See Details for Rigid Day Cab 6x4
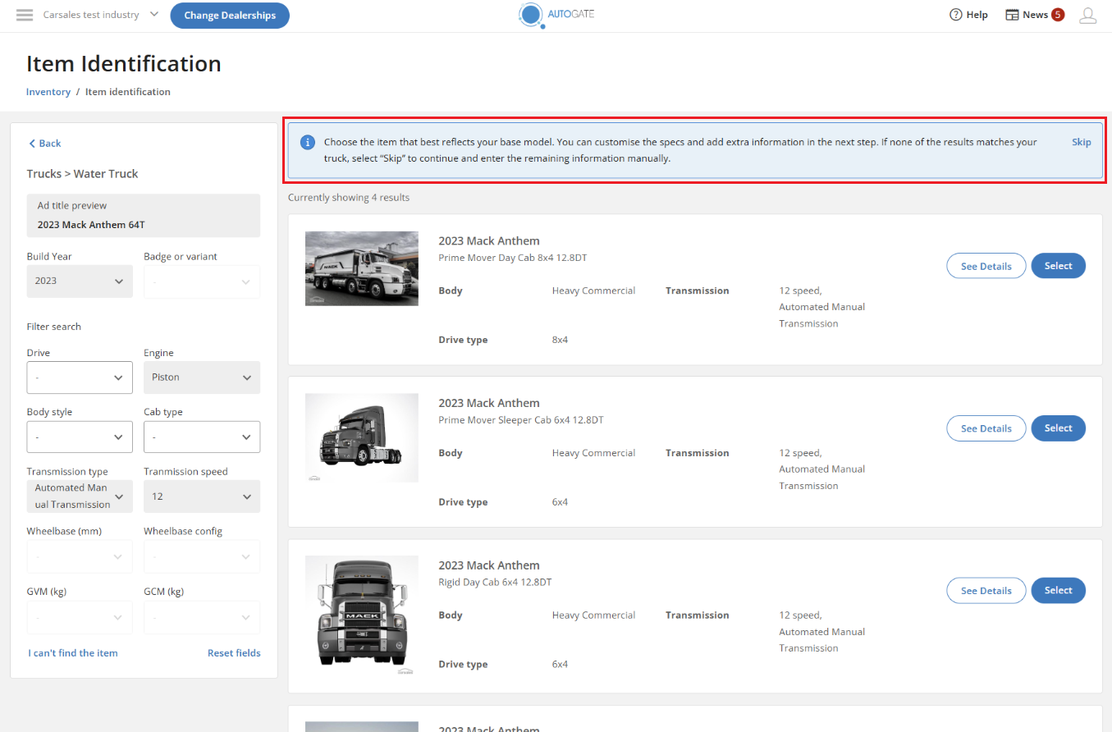1112x732 pixels. point(986,591)
